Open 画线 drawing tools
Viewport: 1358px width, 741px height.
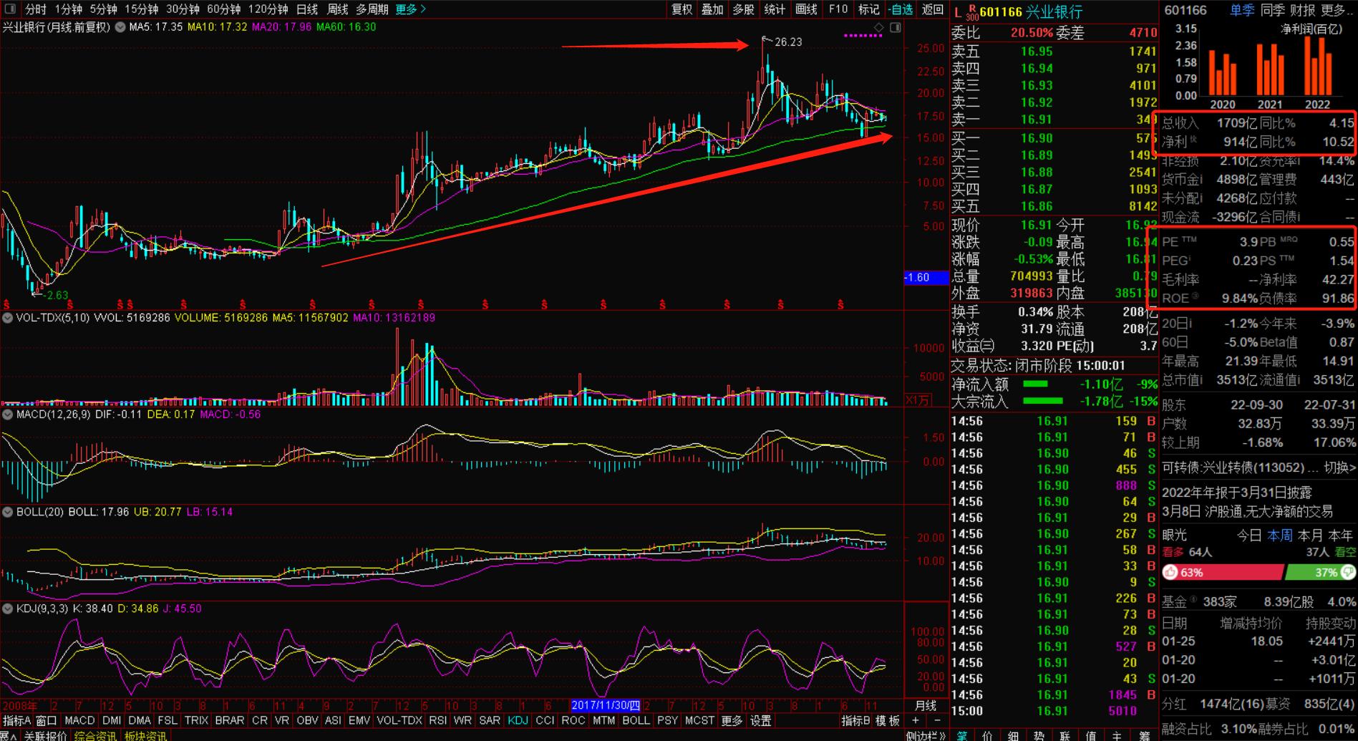coord(806,9)
